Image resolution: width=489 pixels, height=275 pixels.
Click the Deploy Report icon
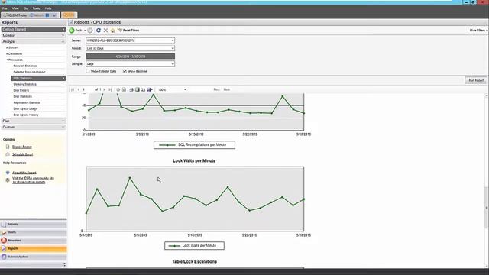pos(8,147)
